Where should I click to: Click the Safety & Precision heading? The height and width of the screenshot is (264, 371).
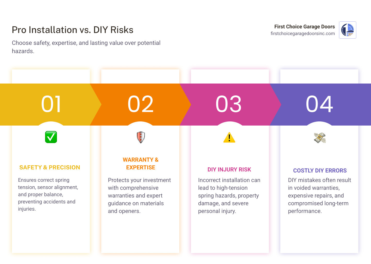click(x=50, y=168)
